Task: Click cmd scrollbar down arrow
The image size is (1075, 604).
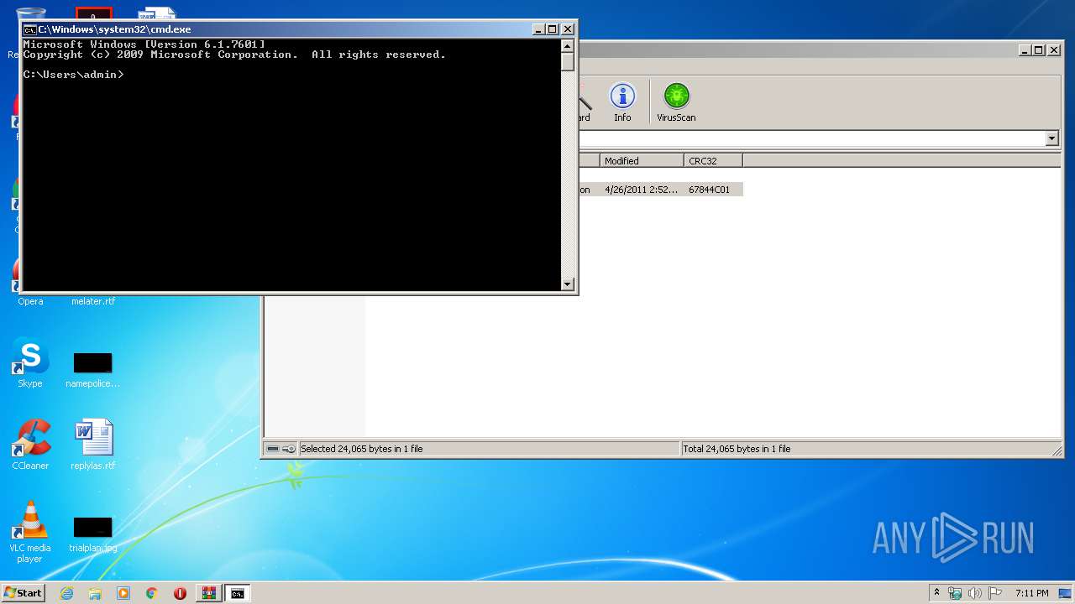Action: pos(568,284)
